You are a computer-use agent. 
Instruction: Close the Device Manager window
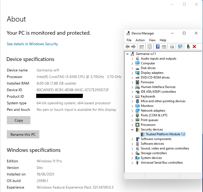(x=196, y=33)
